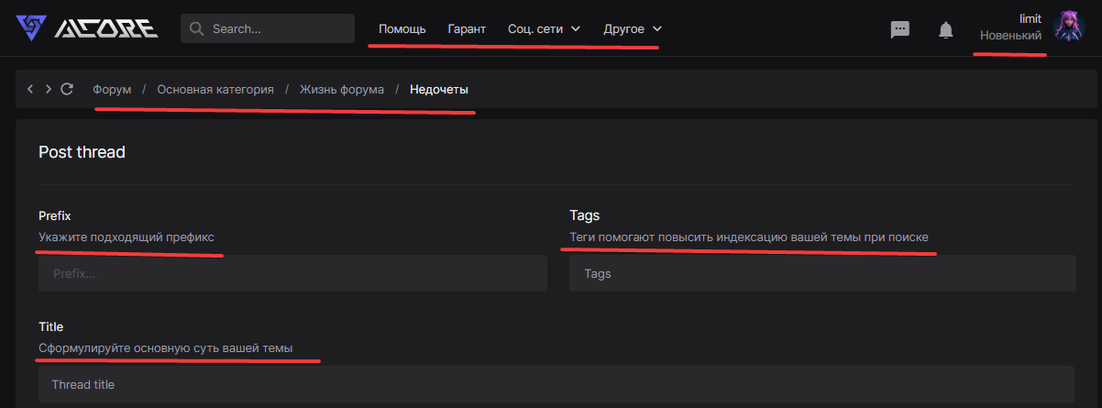Open the conversations chat bubble icon
The height and width of the screenshot is (408, 1102).
pos(900,29)
